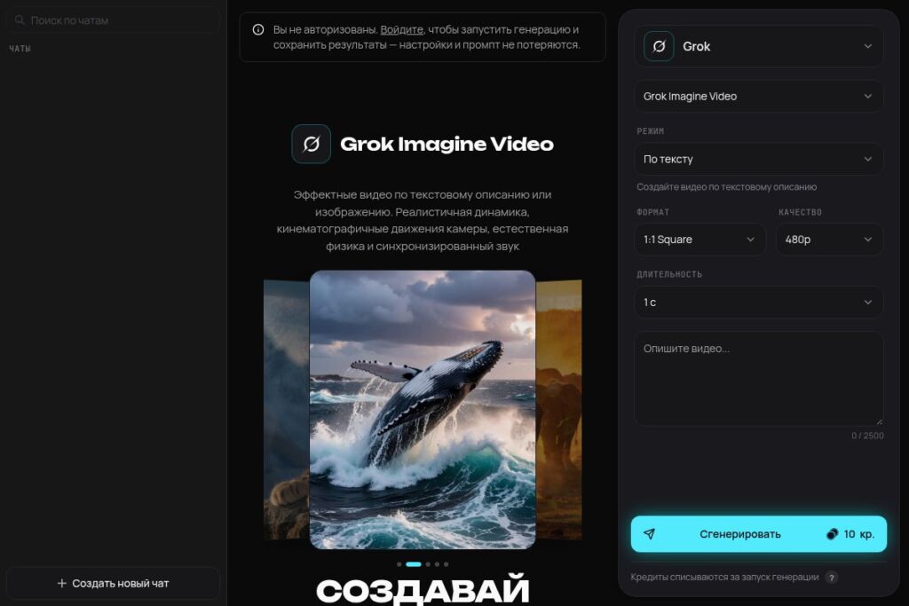Open the 480p quality dropdown
Screen dimensions: 909x606
pyautogui.click(x=830, y=240)
